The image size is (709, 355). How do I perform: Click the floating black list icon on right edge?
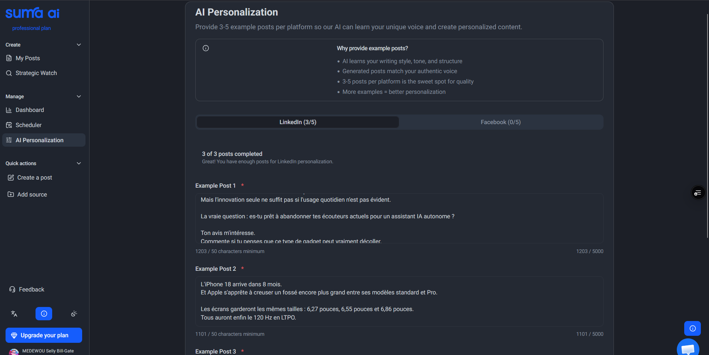pos(698,193)
